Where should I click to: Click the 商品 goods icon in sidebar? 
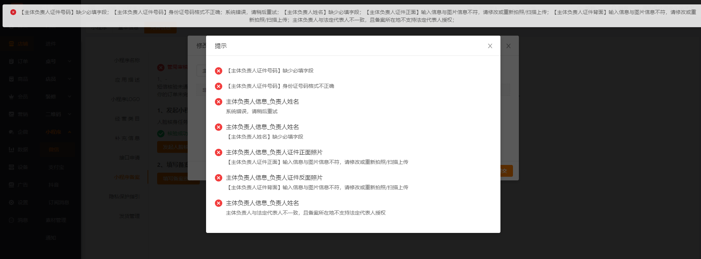click(11, 79)
